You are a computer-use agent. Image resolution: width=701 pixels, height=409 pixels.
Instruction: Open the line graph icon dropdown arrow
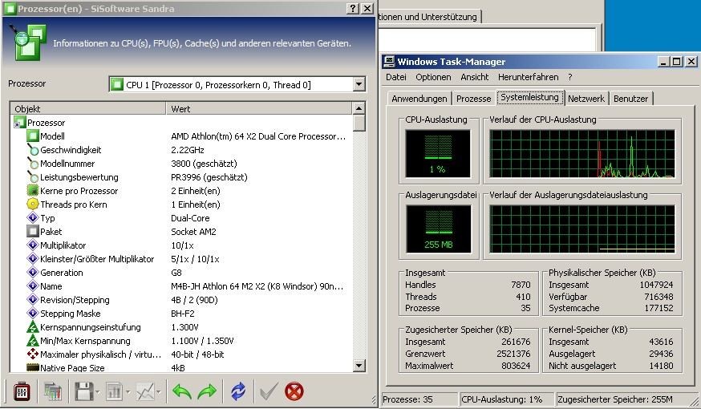[x=159, y=392]
